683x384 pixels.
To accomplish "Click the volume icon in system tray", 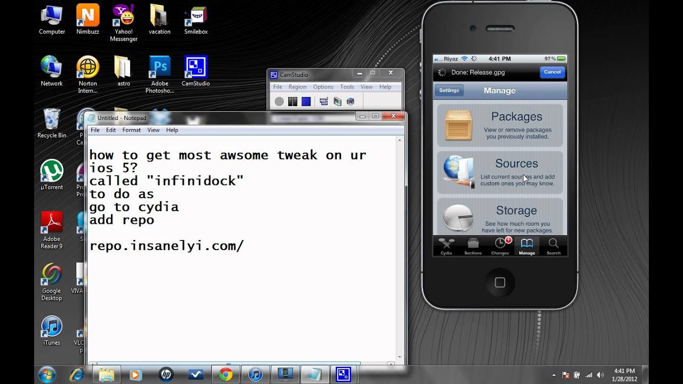I will point(600,375).
